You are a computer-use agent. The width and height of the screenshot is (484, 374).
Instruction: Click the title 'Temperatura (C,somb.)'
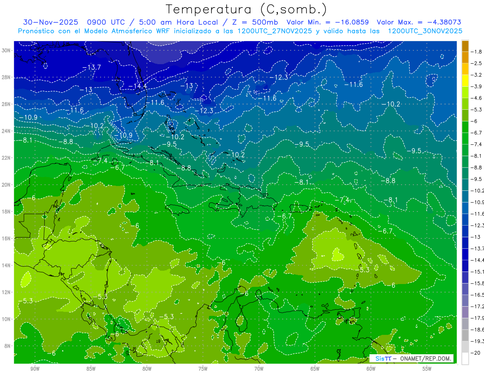pos(246,9)
